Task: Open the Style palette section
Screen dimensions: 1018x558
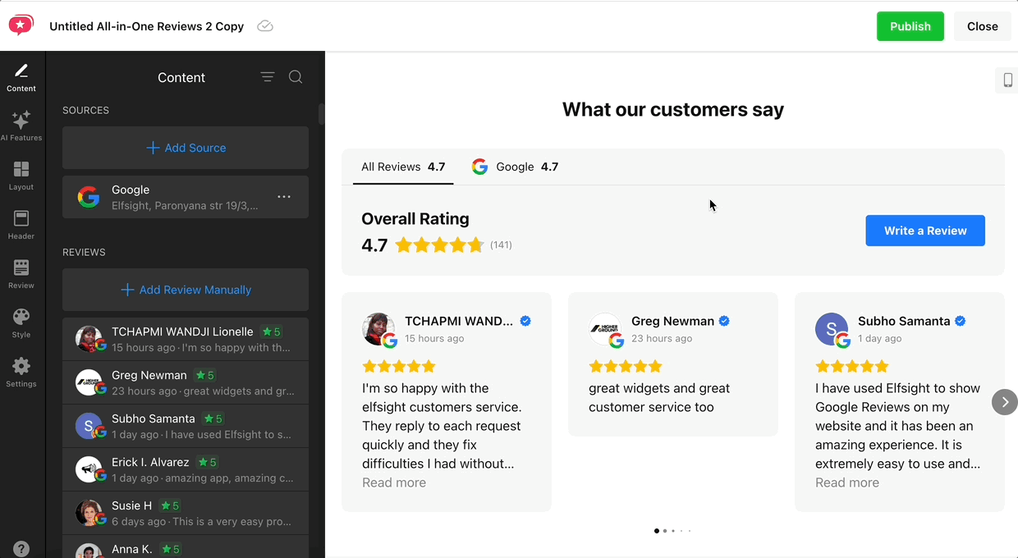Action: point(21,322)
